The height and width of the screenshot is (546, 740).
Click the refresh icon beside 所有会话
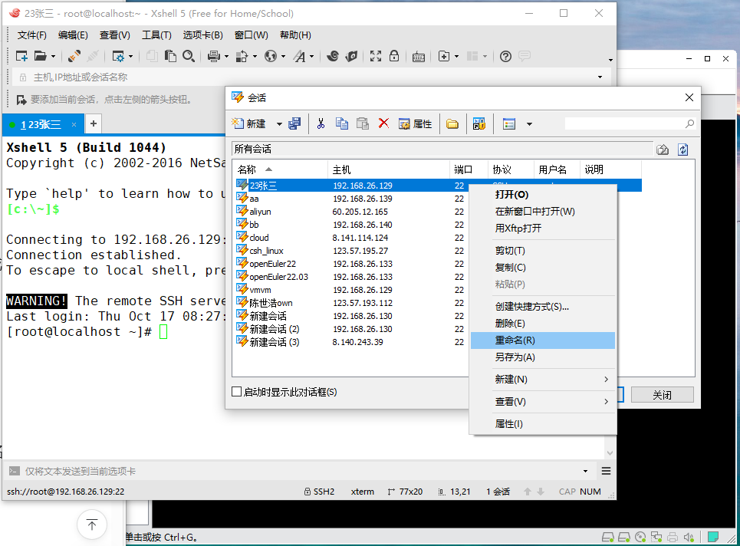(x=683, y=150)
